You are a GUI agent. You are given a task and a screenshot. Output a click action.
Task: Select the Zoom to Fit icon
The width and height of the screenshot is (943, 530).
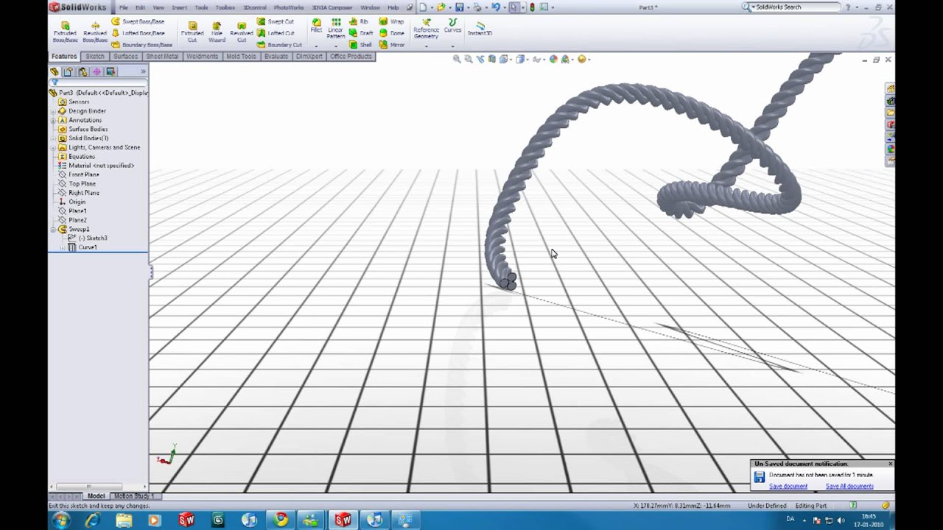(x=457, y=59)
